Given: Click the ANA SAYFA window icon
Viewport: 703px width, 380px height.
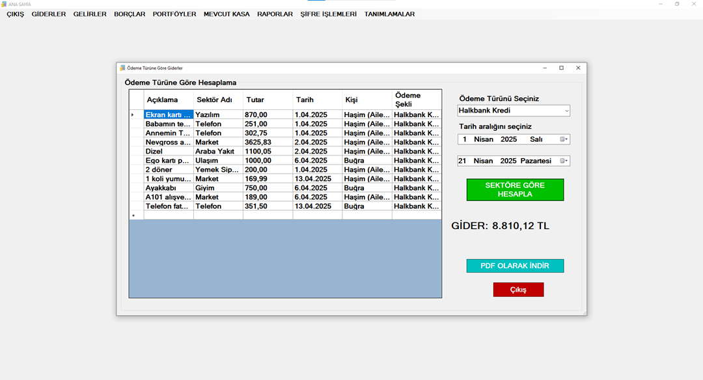Looking at the screenshot, I should coord(4,4).
